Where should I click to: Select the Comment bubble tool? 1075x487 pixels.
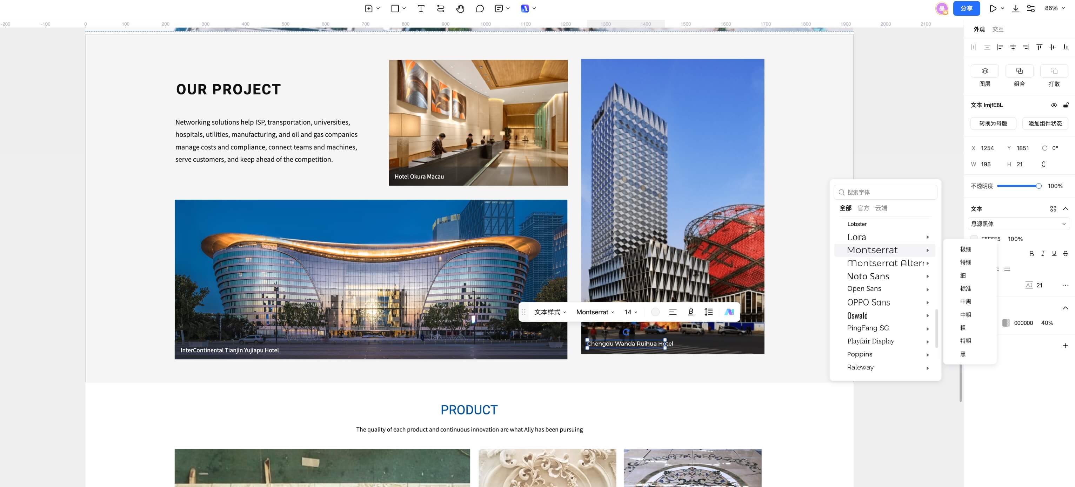tap(480, 8)
